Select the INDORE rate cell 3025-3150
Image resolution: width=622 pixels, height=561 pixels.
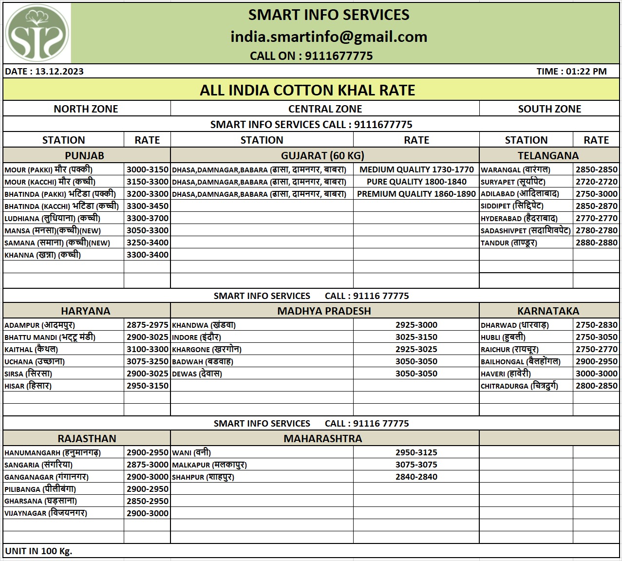click(416, 337)
